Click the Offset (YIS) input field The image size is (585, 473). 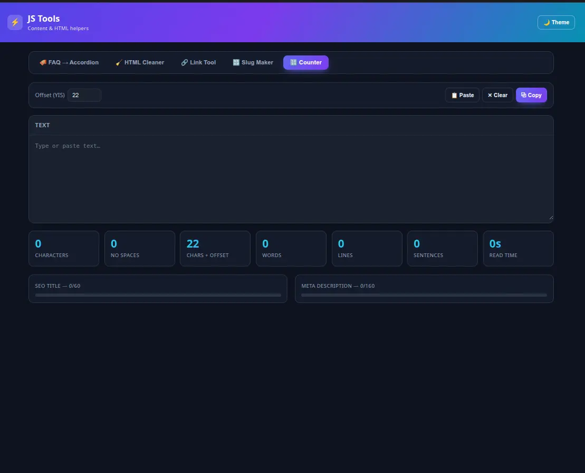(84, 95)
